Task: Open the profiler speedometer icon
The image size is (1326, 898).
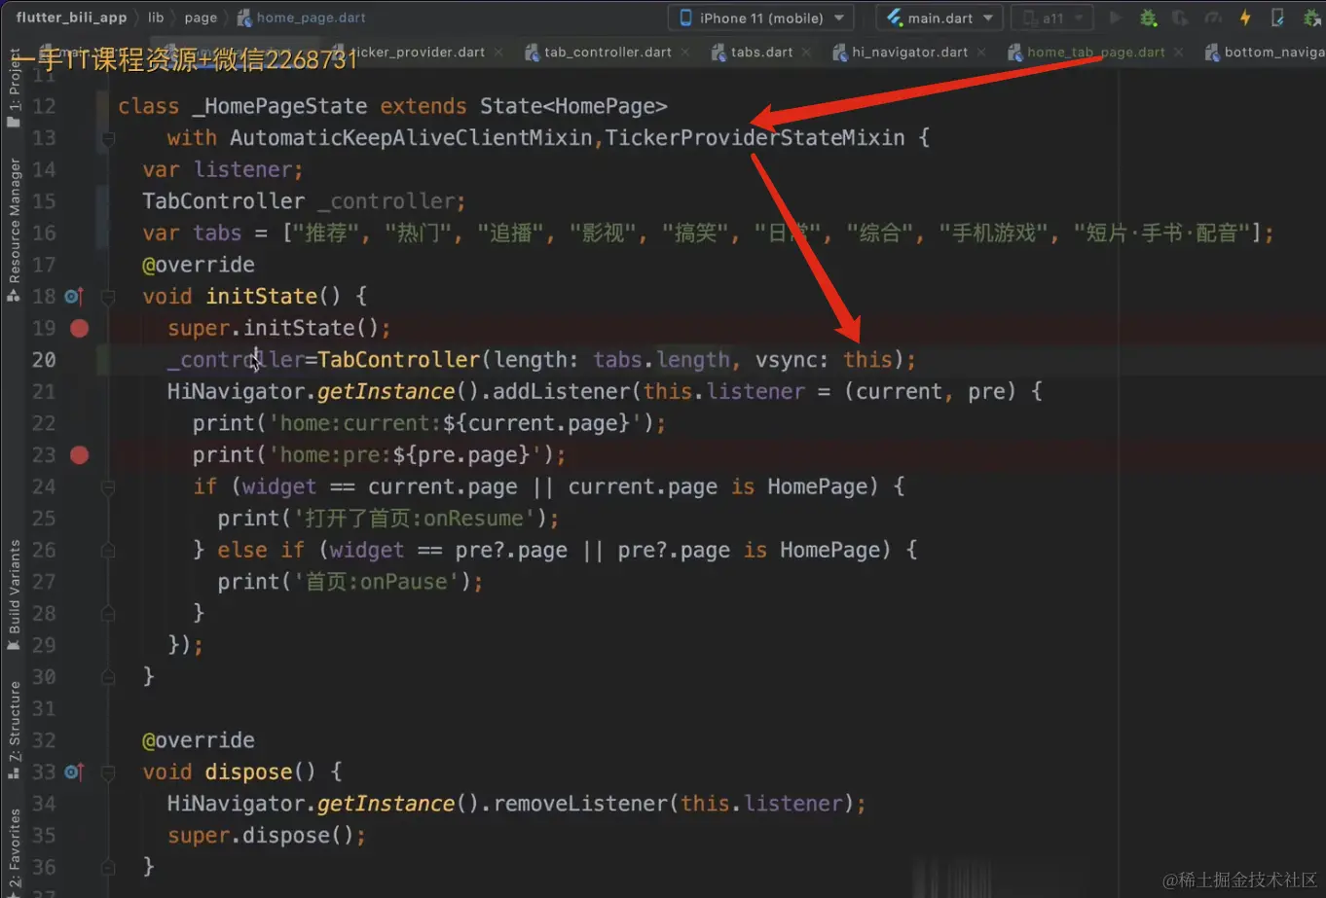Action: point(1212,18)
